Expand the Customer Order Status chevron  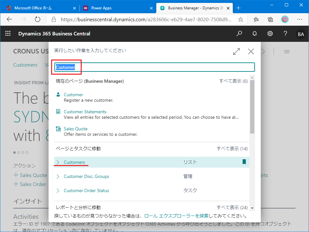[x=58, y=190]
